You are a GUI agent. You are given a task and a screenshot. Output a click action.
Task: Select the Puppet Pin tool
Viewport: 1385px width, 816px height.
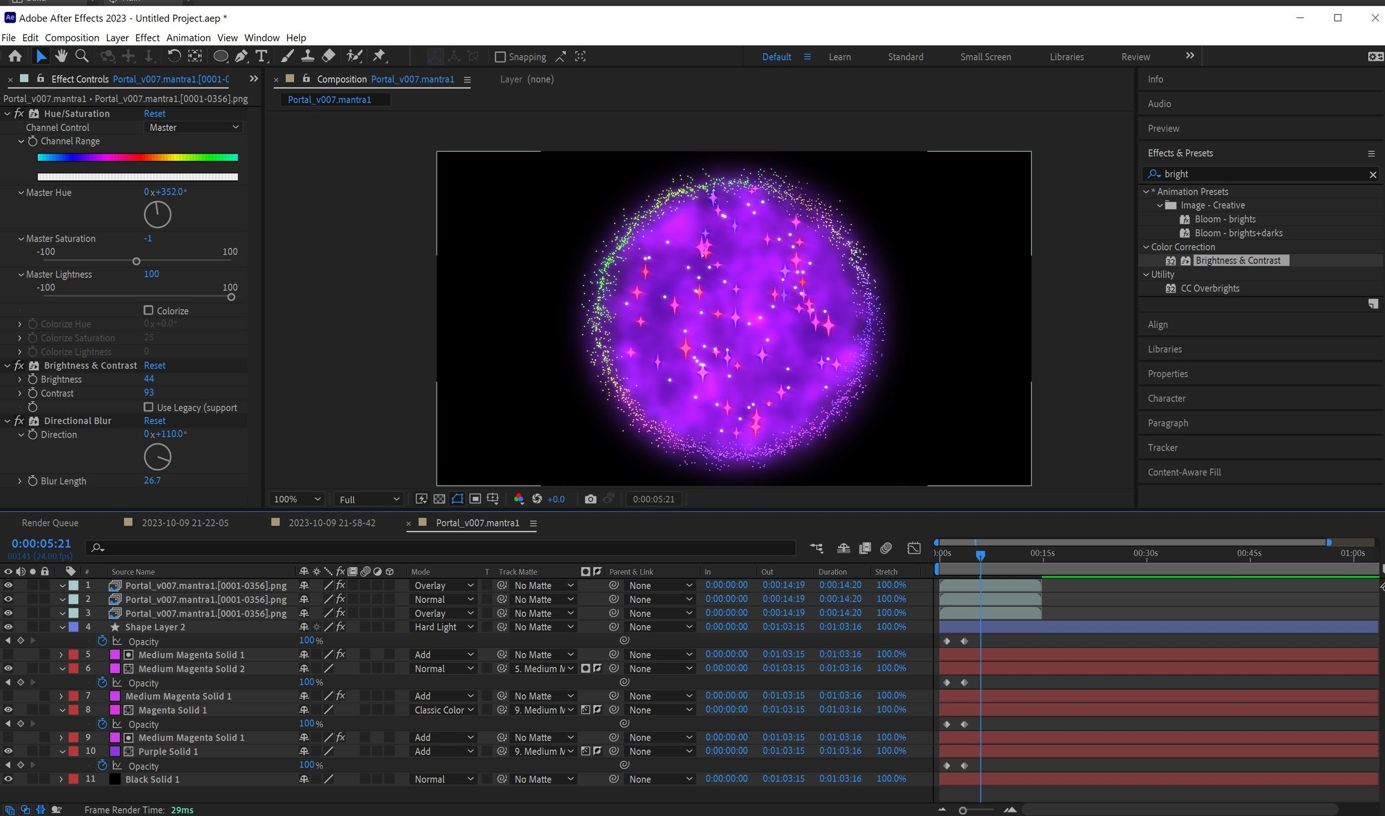tap(379, 56)
